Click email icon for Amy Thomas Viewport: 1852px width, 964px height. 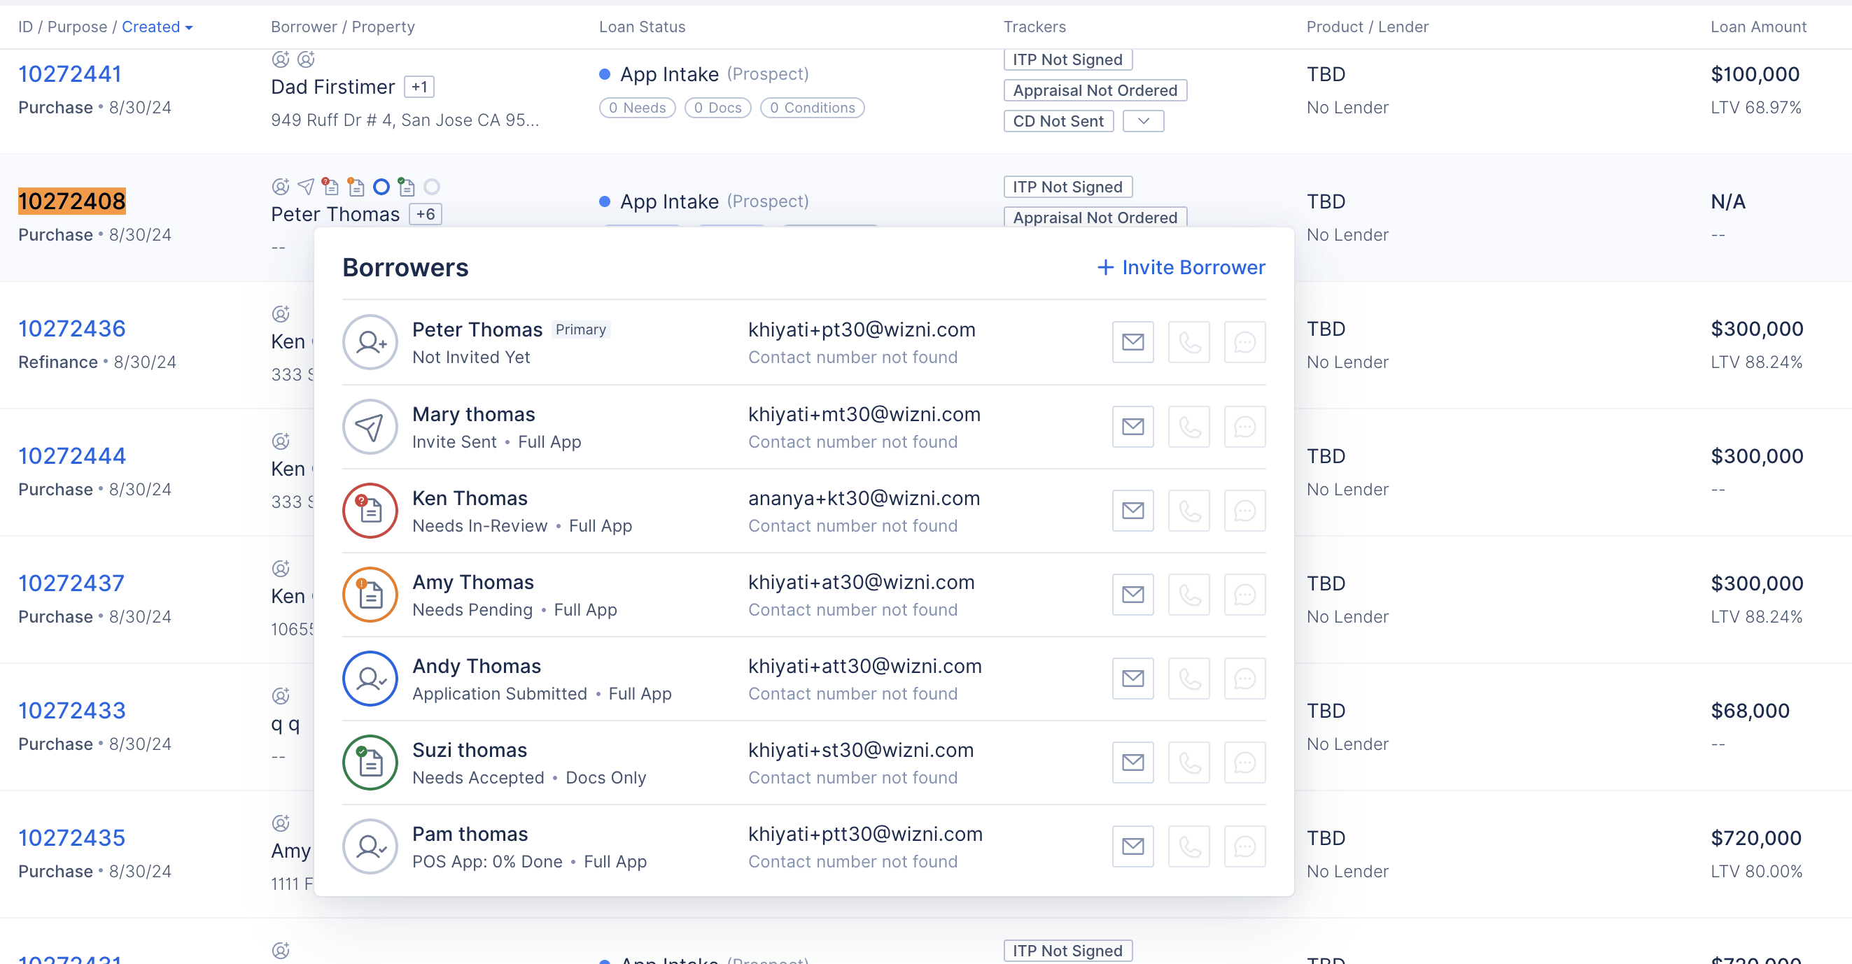[x=1132, y=595]
